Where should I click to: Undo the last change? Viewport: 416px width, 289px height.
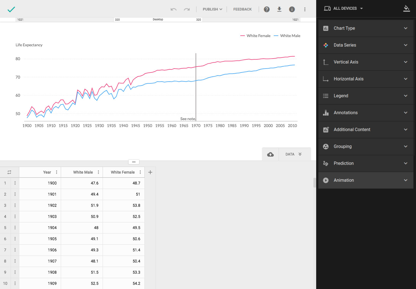point(173,9)
